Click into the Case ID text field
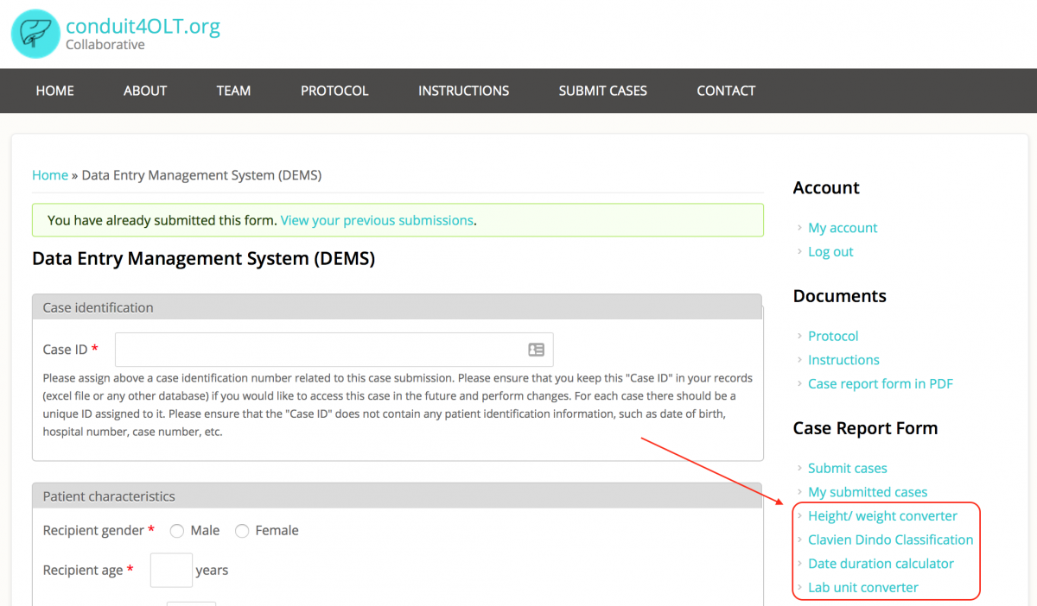Image resolution: width=1037 pixels, height=606 pixels. [x=320, y=350]
